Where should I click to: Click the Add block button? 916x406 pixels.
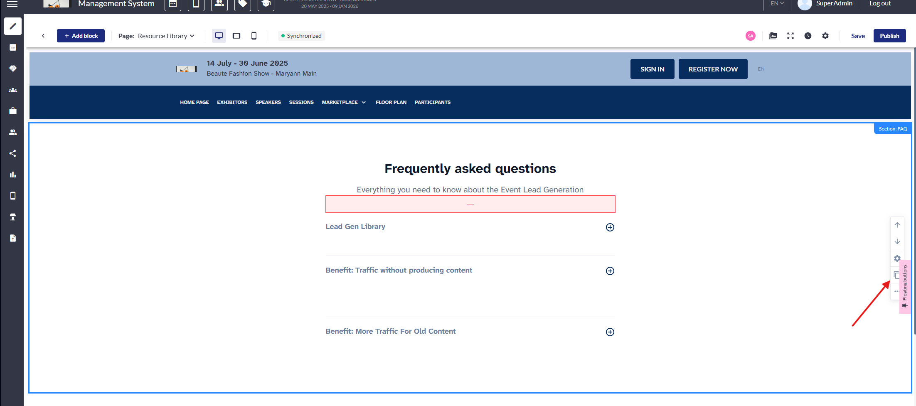81,36
